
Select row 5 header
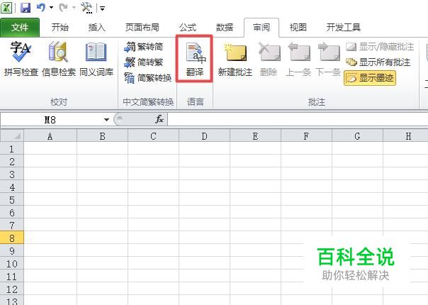pyautogui.click(x=12, y=199)
